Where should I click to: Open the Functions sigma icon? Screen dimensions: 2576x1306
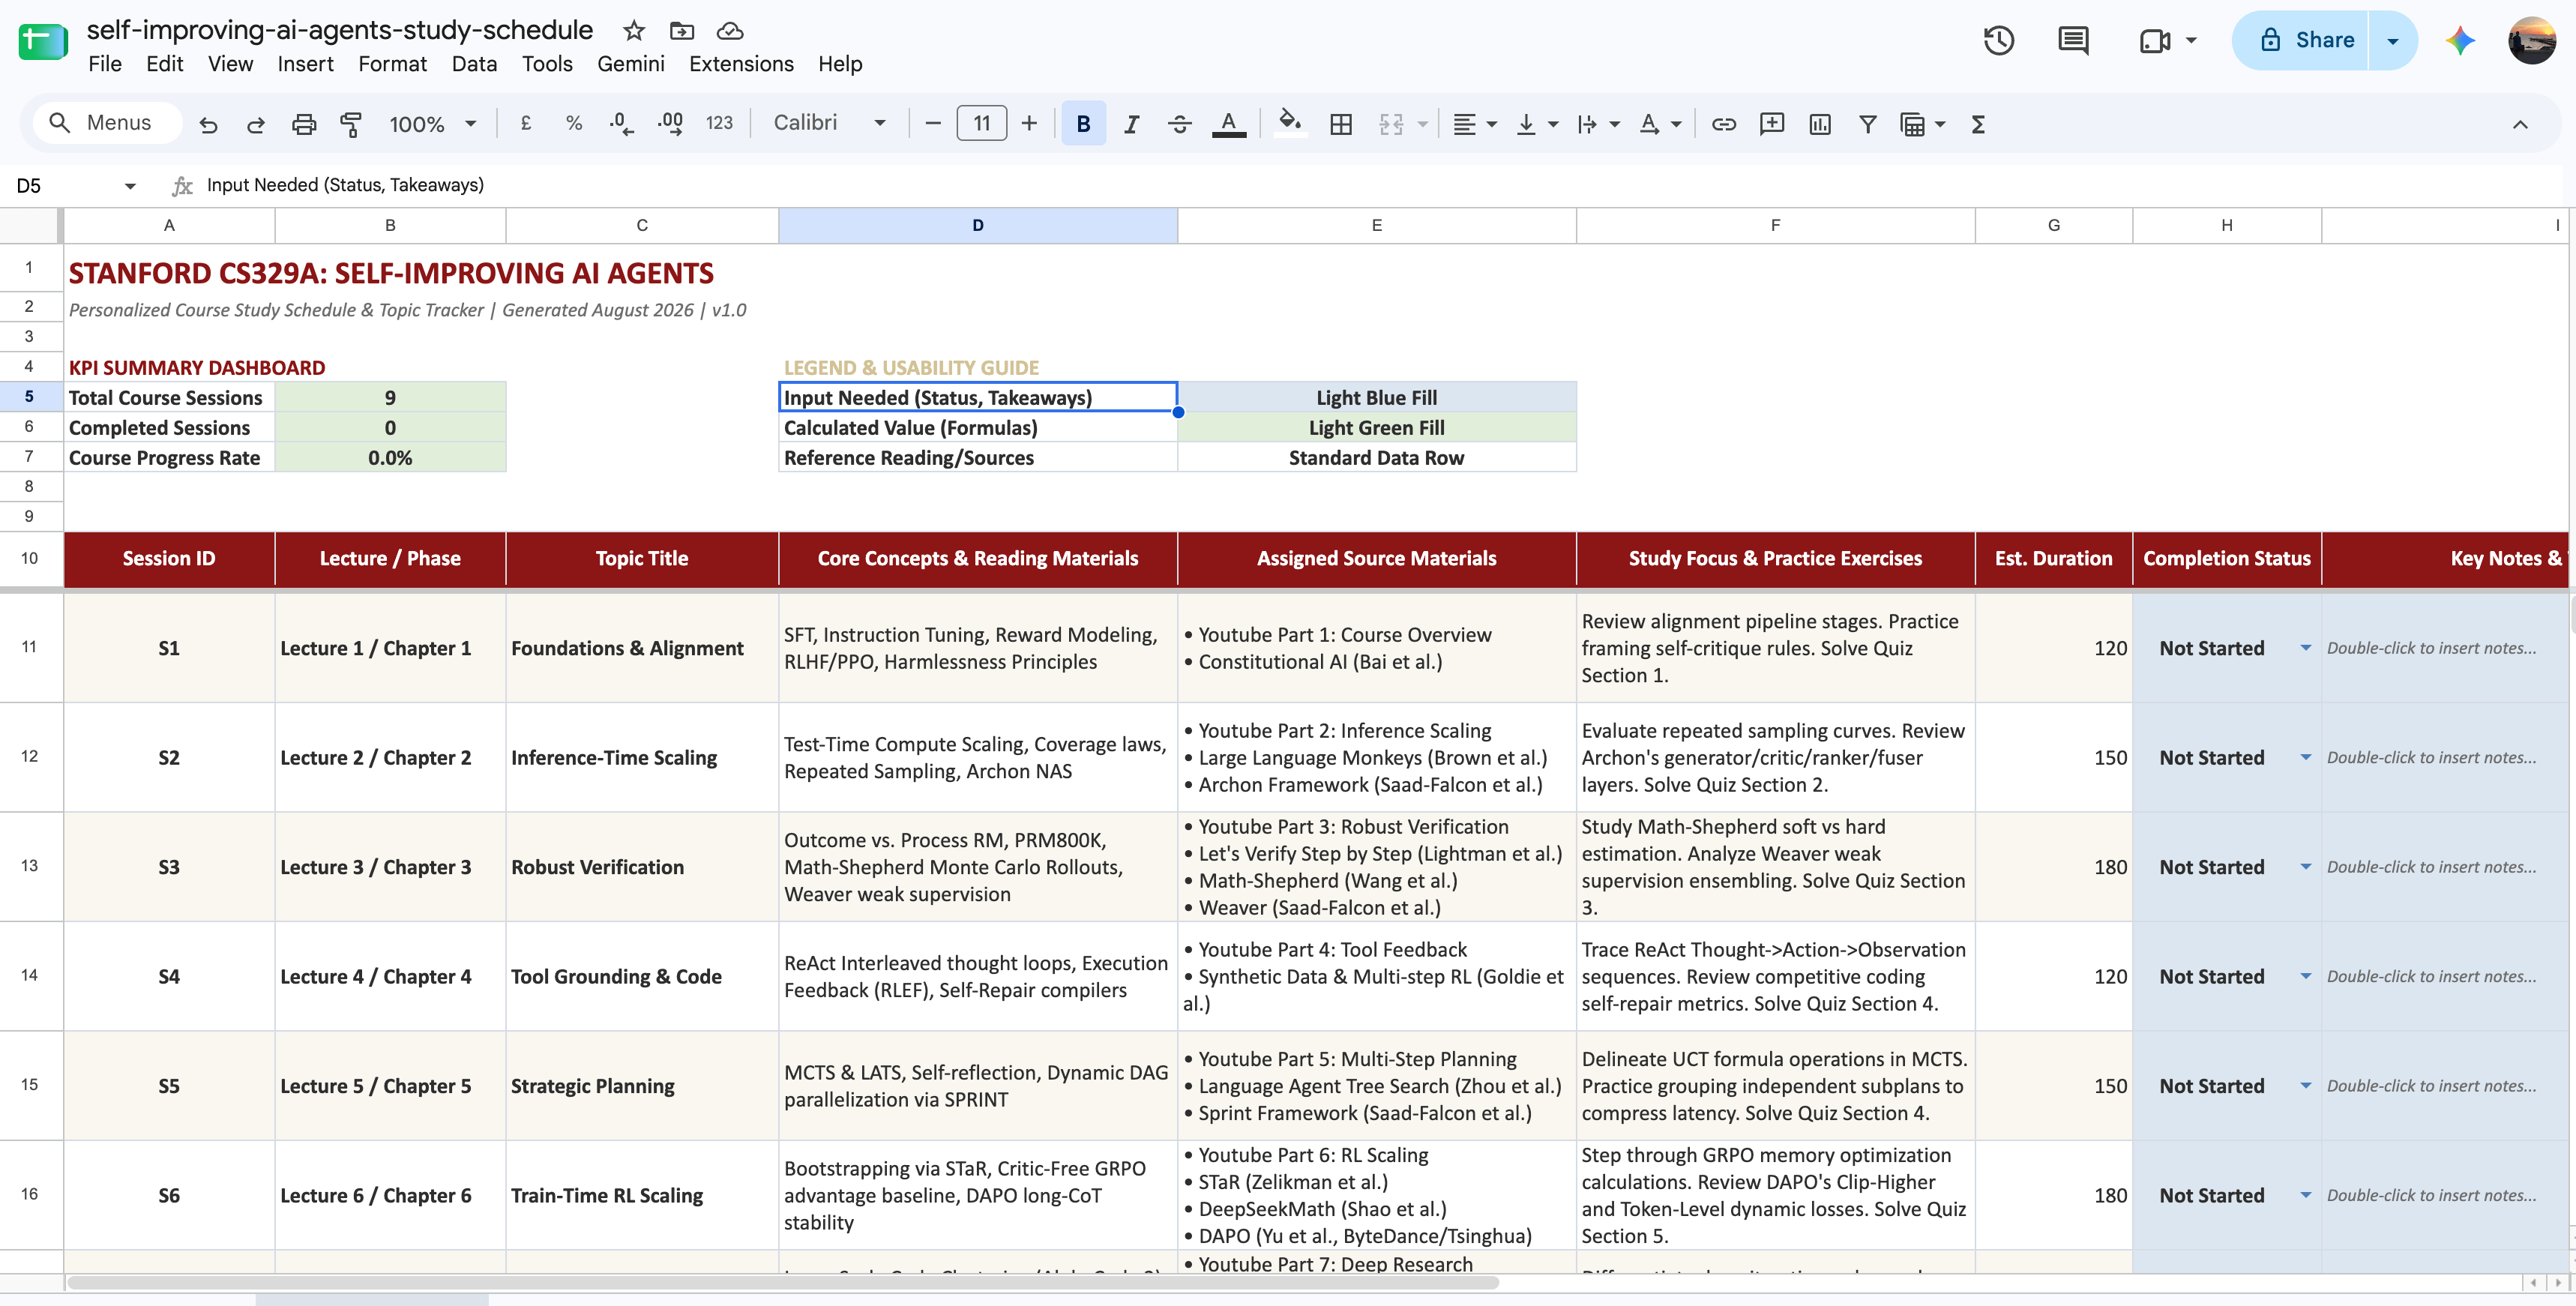[x=1978, y=124]
